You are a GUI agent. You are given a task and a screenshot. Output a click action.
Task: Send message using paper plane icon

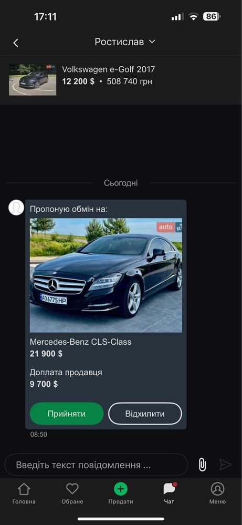click(225, 465)
